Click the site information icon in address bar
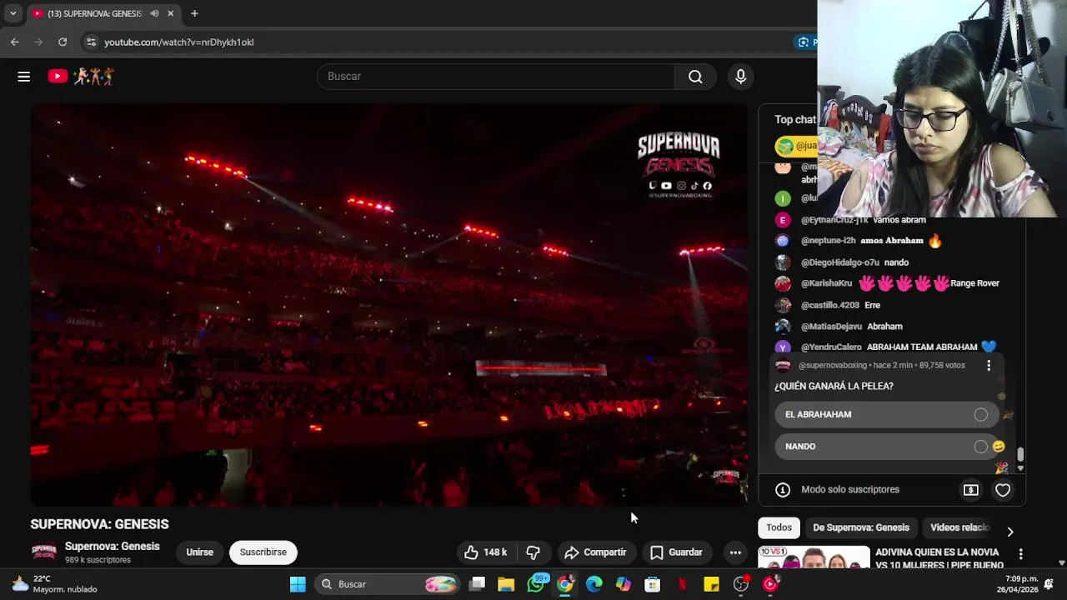Screen dimensions: 1067x600 coord(91,42)
